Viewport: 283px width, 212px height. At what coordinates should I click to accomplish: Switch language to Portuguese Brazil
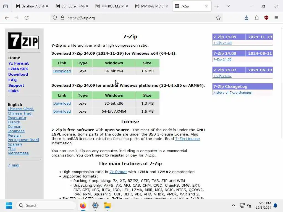point(23,140)
